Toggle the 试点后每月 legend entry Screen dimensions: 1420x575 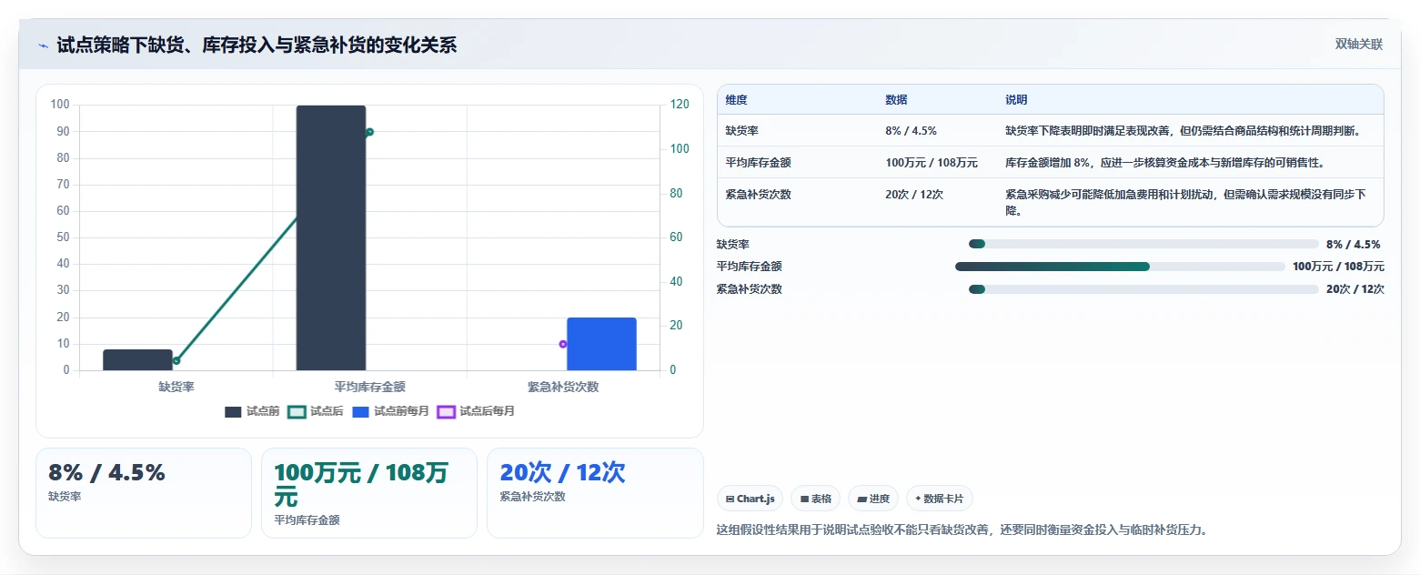tap(476, 412)
